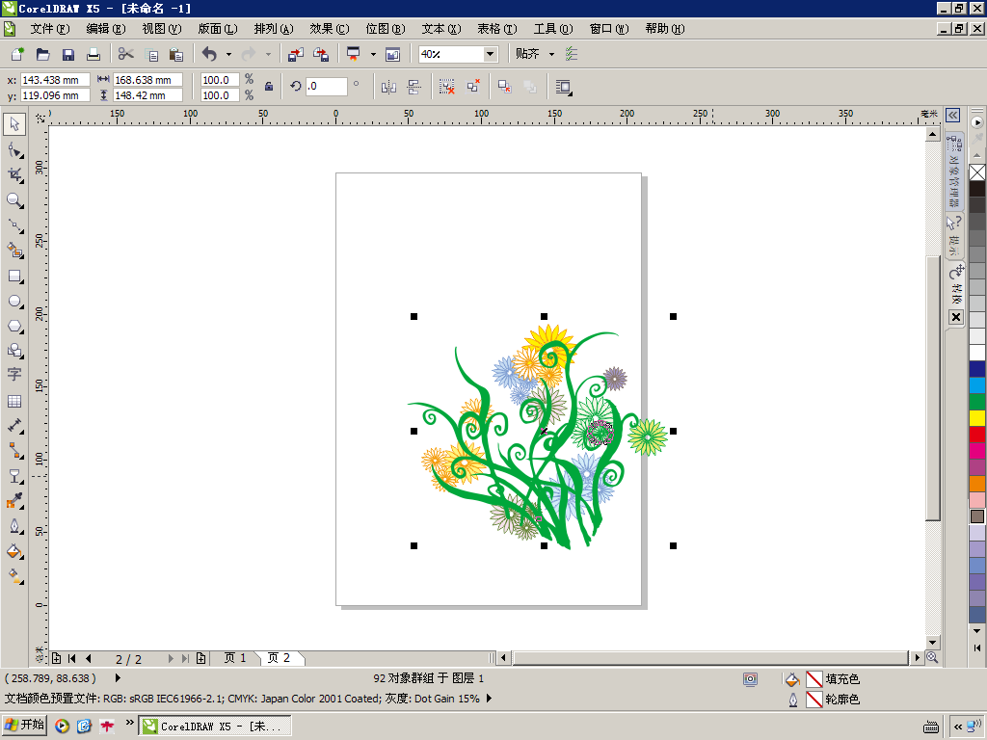
Task: Open the 编辑 menu
Action: [x=106, y=29]
